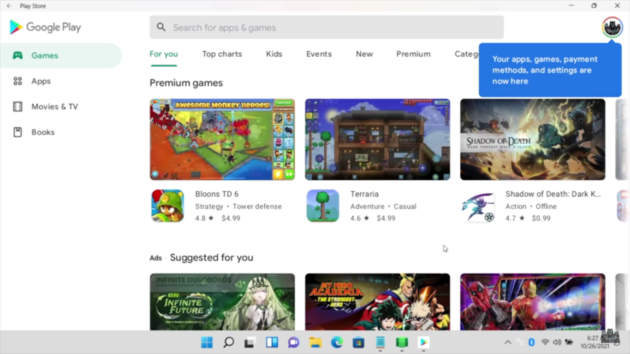The height and width of the screenshot is (354, 630).
Task: Click the Notepad icon on the taskbar
Action: [x=380, y=342]
